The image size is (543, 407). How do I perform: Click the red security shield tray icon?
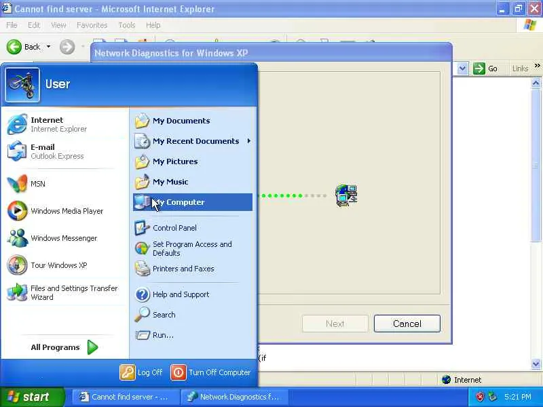pos(480,397)
